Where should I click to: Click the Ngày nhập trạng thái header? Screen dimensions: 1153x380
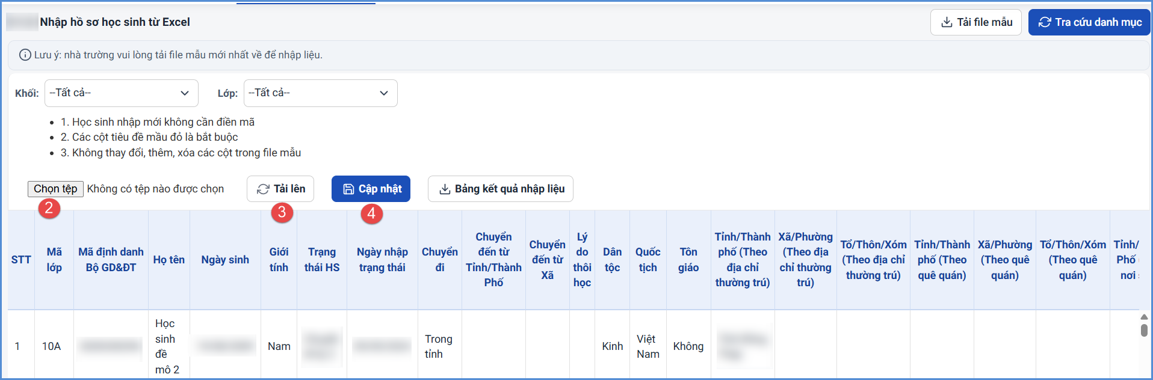pos(382,260)
